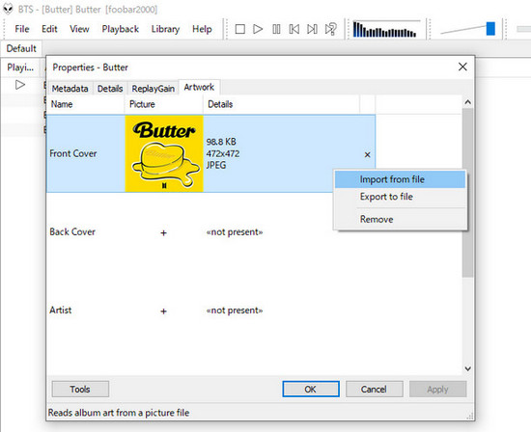The height and width of the screenshot is (432, 531).
Task: Open the Help menu
Action: [202, 29]
